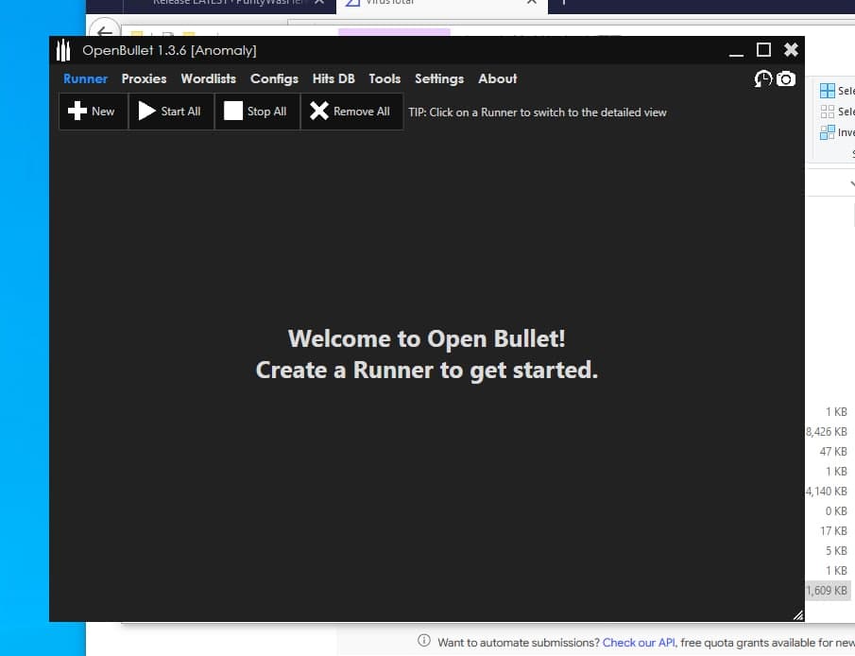Click the white square Stop All icon
This screenshot has height=656, width=855.
[x=233, y=112]
